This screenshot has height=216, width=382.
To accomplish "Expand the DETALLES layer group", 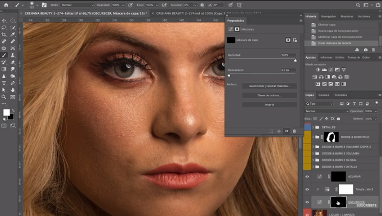I will point(313,127).
